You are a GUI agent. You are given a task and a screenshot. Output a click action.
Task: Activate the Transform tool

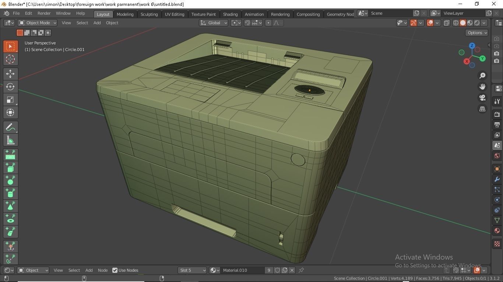pos(10,112)
